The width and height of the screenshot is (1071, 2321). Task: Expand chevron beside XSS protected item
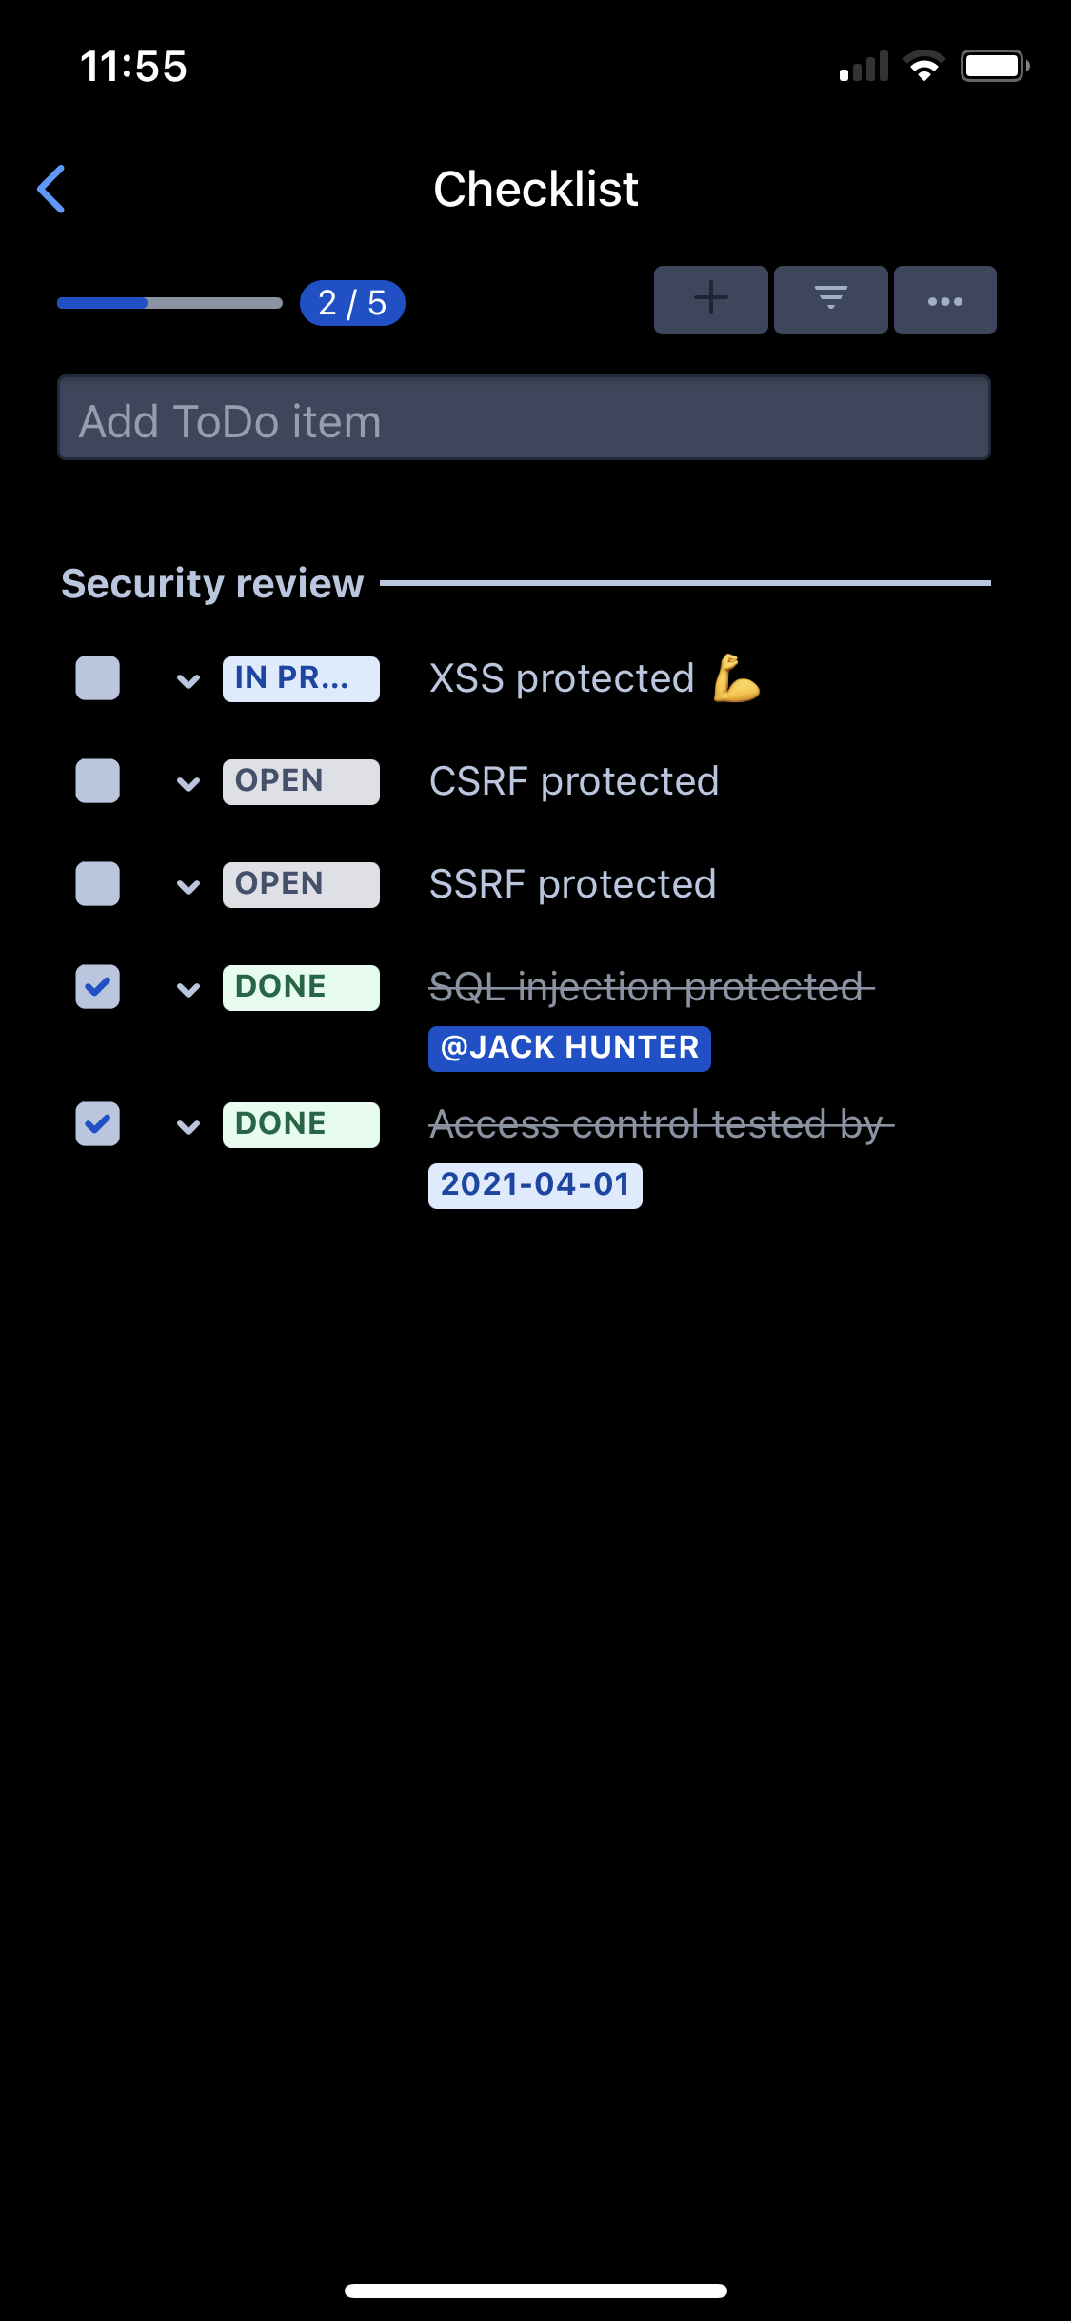(188, 680)
